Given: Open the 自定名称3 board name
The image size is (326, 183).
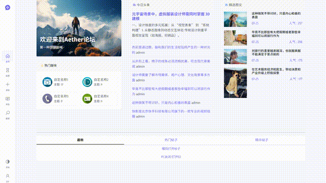Looking at the screenshot, I should (x=61, y=96).
